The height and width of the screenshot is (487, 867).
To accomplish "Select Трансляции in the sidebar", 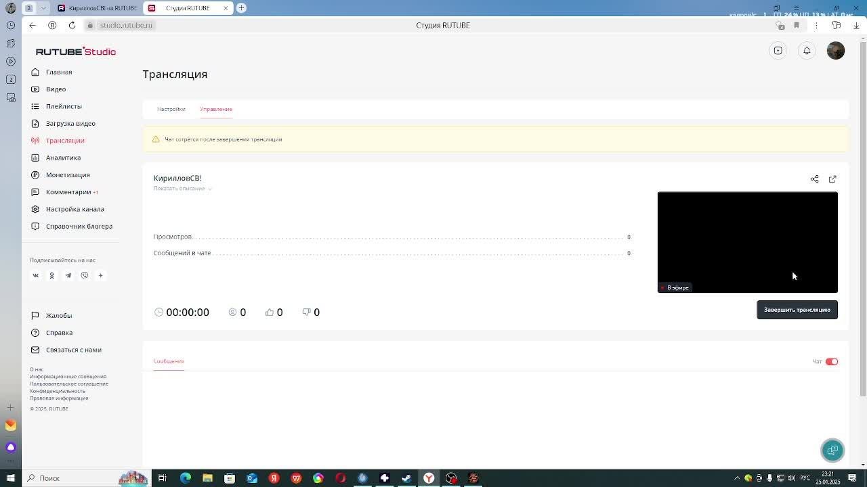I will pyautogui.click(x=65, y=141).
